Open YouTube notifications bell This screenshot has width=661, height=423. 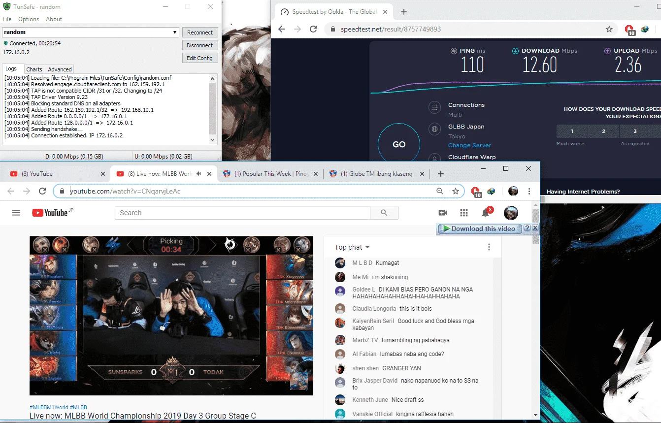[x=486, y=213]
